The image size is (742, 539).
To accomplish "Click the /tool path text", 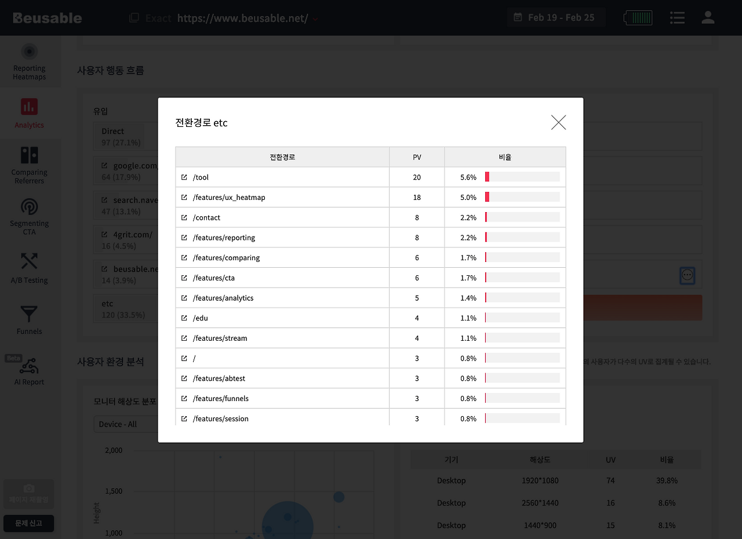I will click(x=201, y=177).
